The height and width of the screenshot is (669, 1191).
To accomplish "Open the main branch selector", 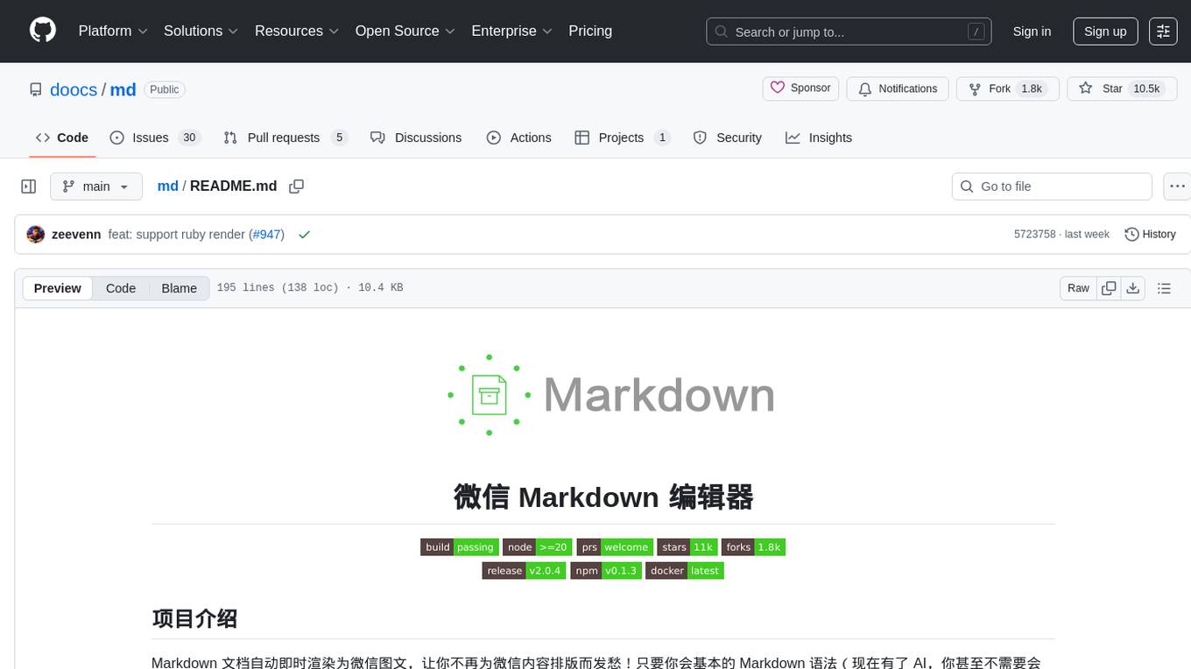I will tap(96, 186).
